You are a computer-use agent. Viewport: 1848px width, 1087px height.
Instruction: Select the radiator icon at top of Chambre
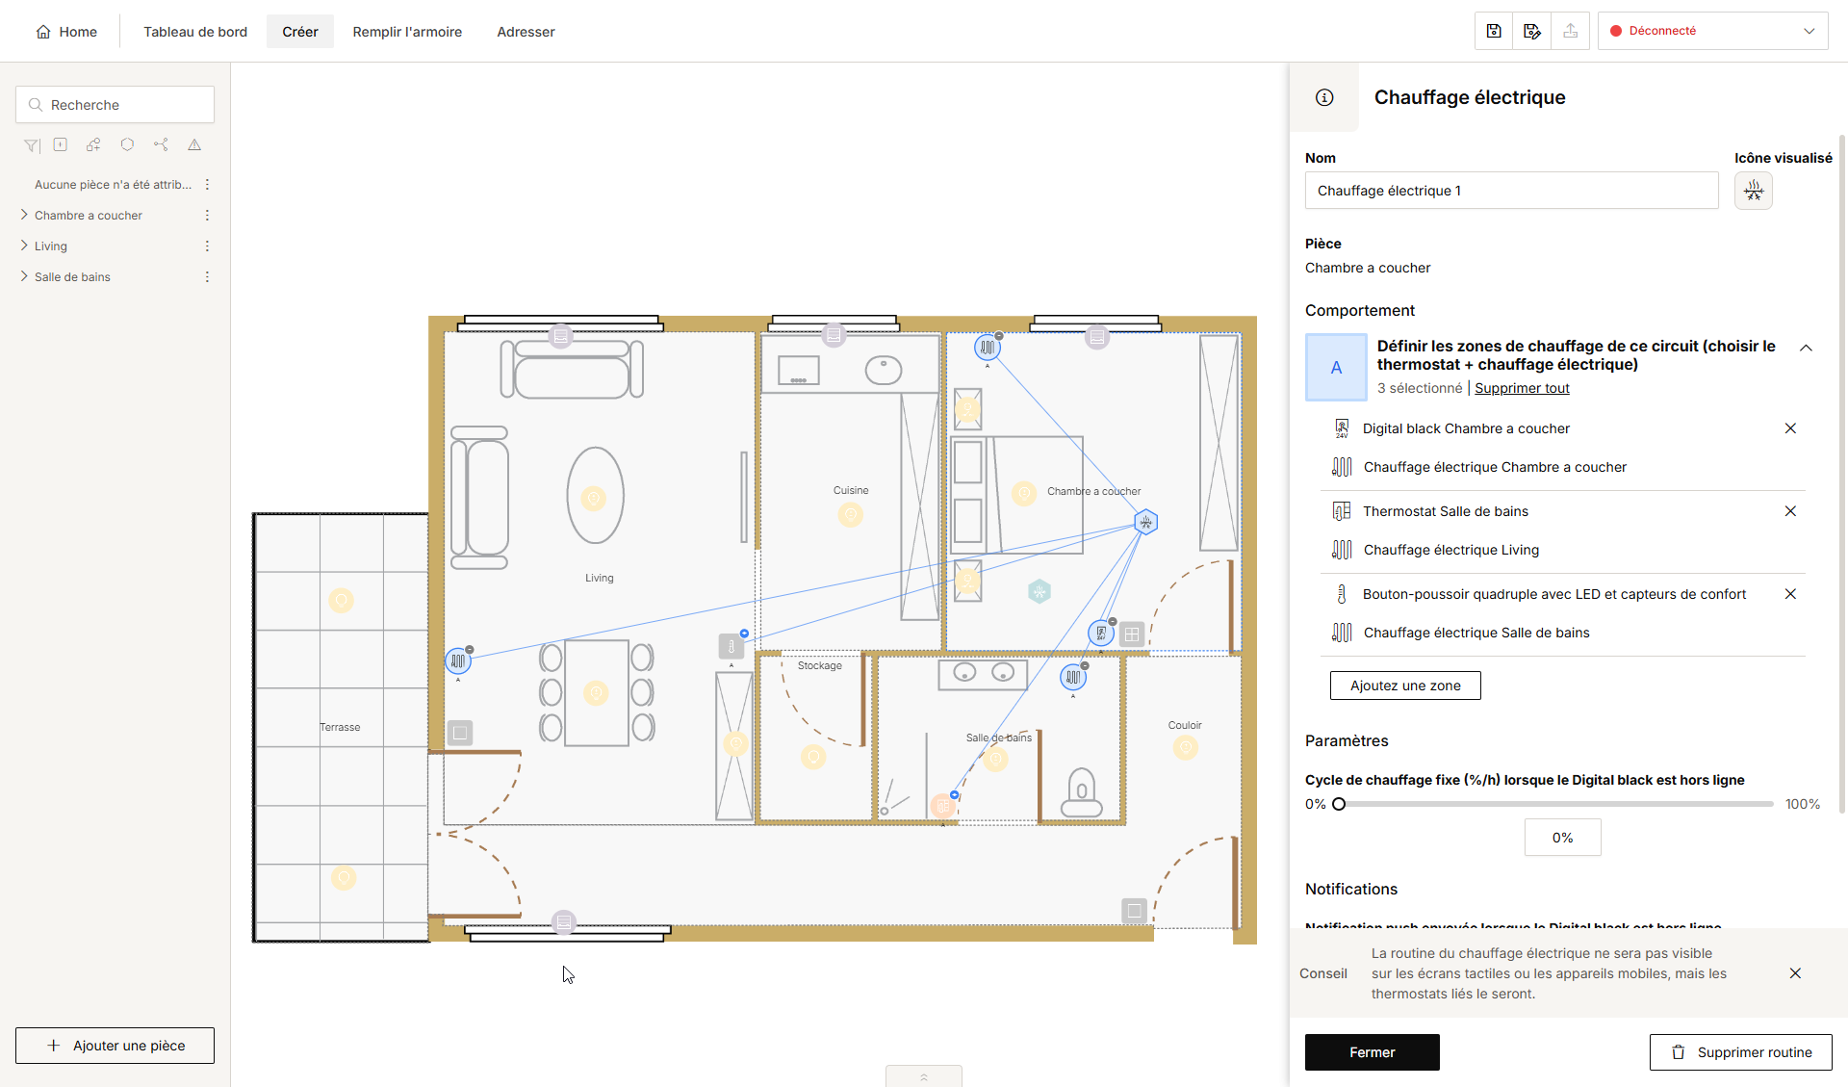click(x=988, y=348)
